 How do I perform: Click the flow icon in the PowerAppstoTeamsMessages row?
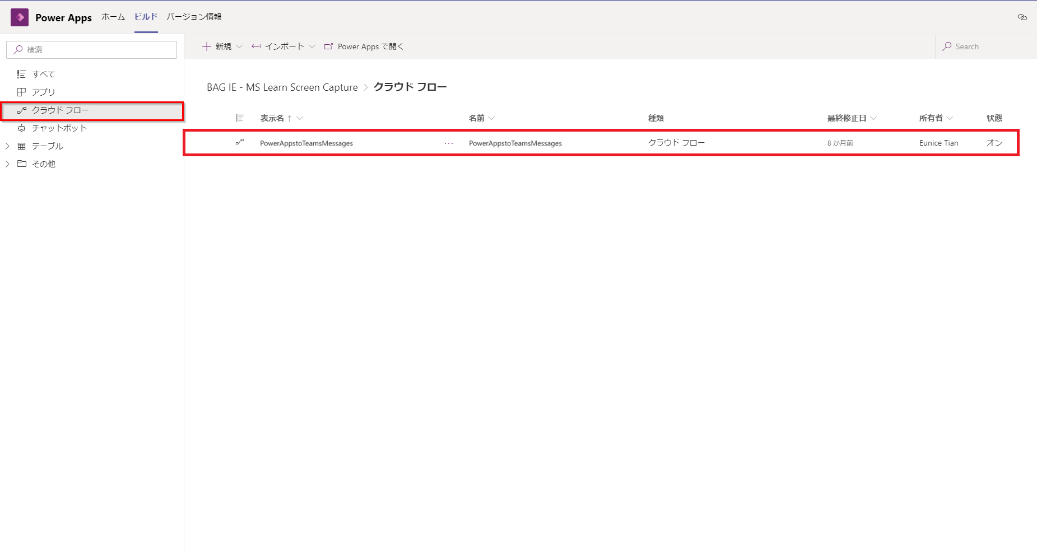(240, 143)
